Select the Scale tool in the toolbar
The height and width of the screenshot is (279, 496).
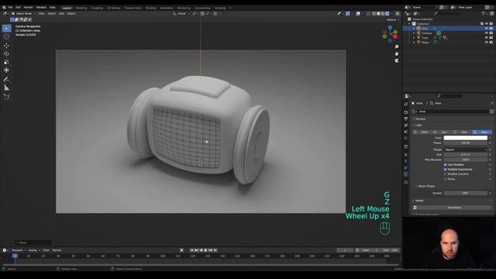click(x=6, y=62)
